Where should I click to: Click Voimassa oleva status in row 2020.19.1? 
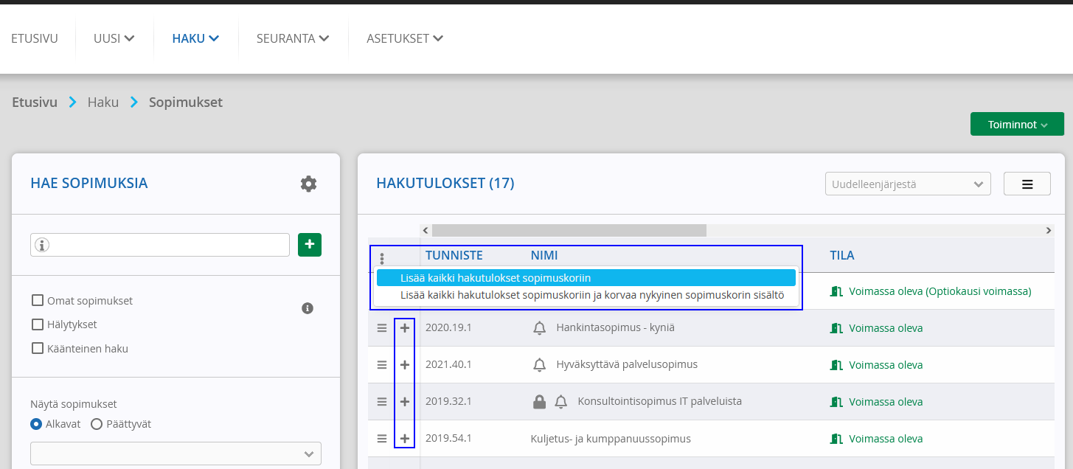[886, 328]
